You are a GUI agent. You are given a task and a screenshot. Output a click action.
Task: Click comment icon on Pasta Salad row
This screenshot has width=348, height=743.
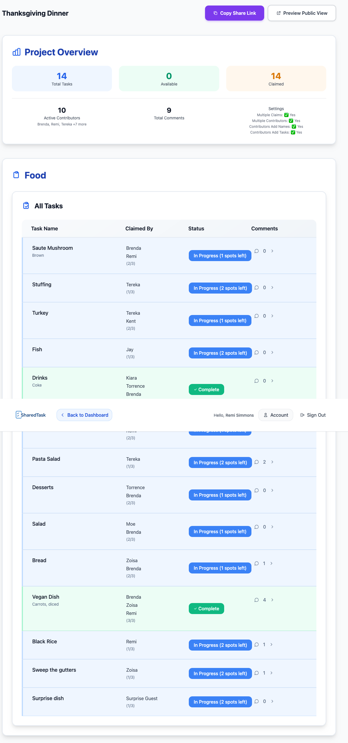[257, 462]
